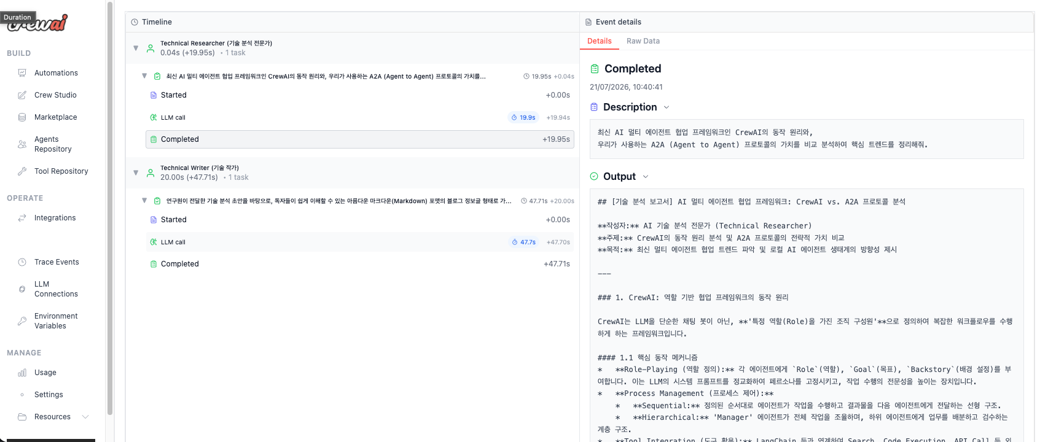Click the Usage bar chart icon

pos(22,373)
